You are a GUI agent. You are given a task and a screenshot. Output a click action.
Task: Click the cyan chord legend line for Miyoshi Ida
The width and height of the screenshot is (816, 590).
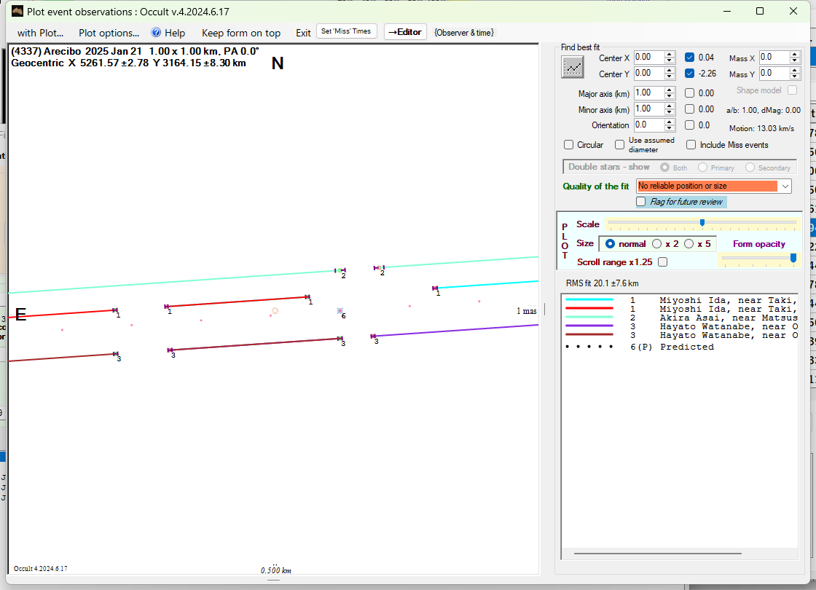tap(589, 299)
